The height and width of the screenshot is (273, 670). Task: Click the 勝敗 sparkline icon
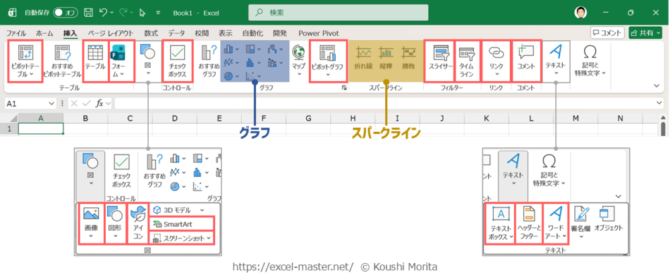(x=409, y=58)
